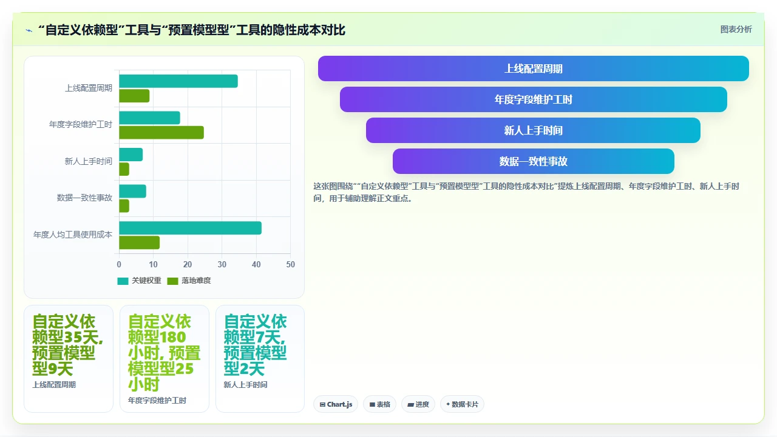Click the teal 关键权重 bar for 上线配置周期
This screenshot has width=777, height=437.
[178, 81]
